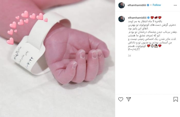Open elhamhamidiiii username in header
The image size is (180, 117).
tap(137, 5)
